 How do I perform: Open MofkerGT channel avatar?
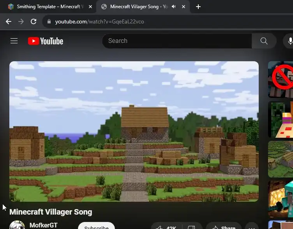point(17,225)
